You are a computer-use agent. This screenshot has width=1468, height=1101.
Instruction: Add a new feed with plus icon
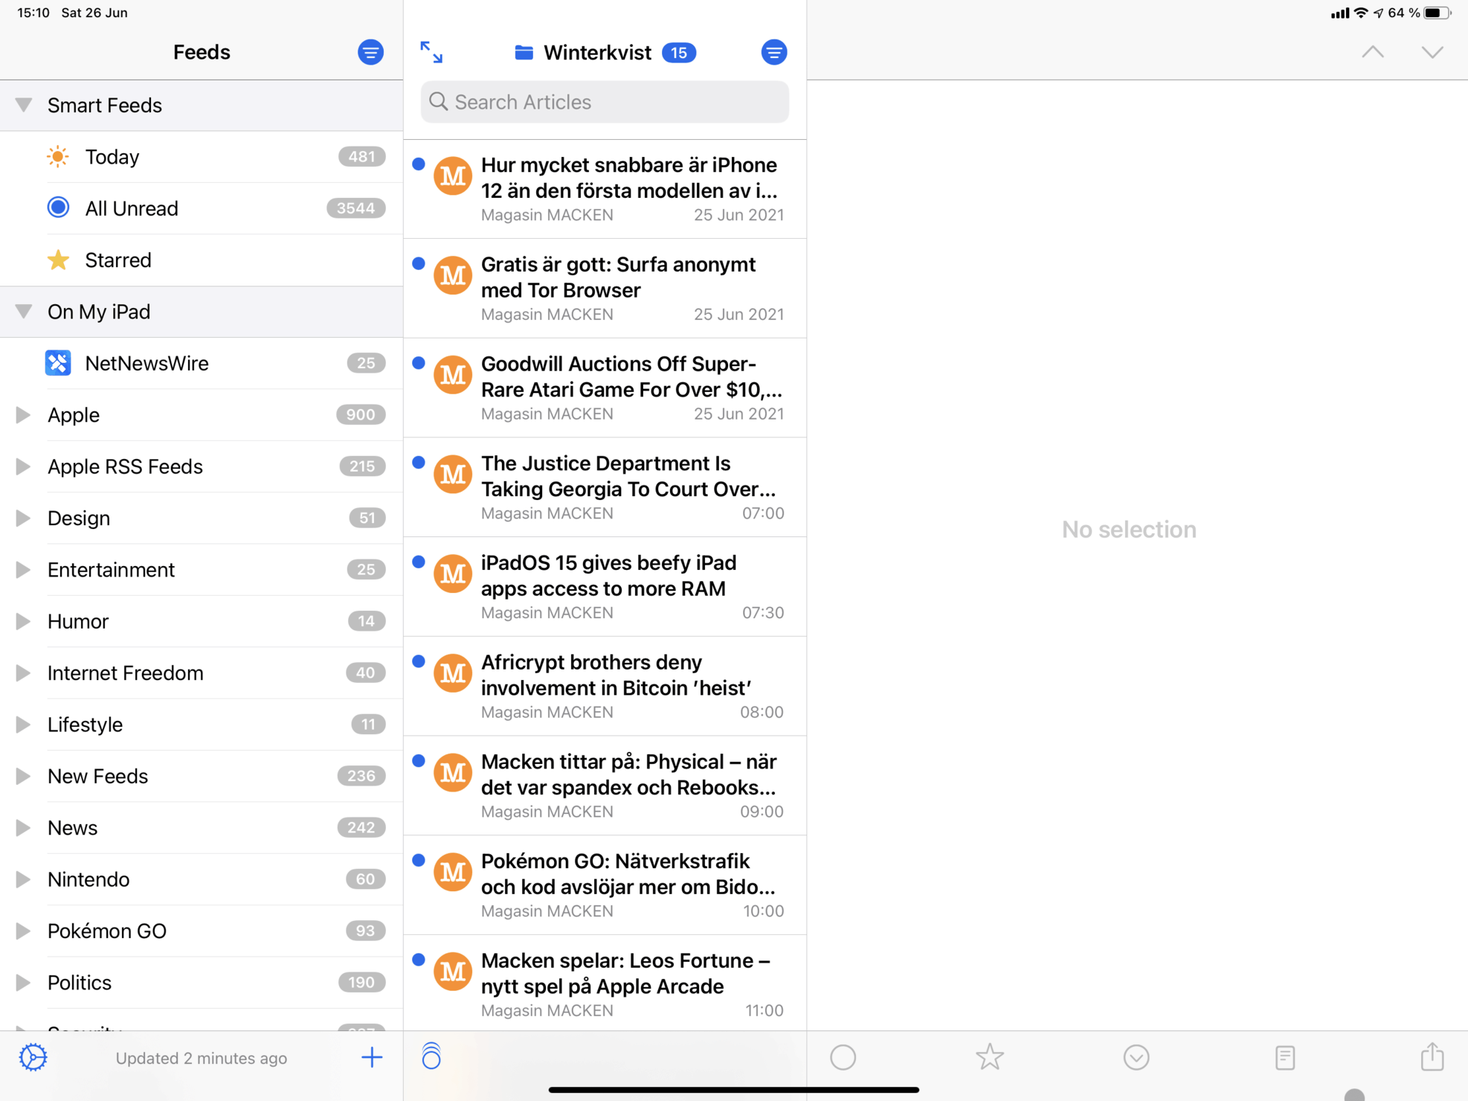[372, 1057]
